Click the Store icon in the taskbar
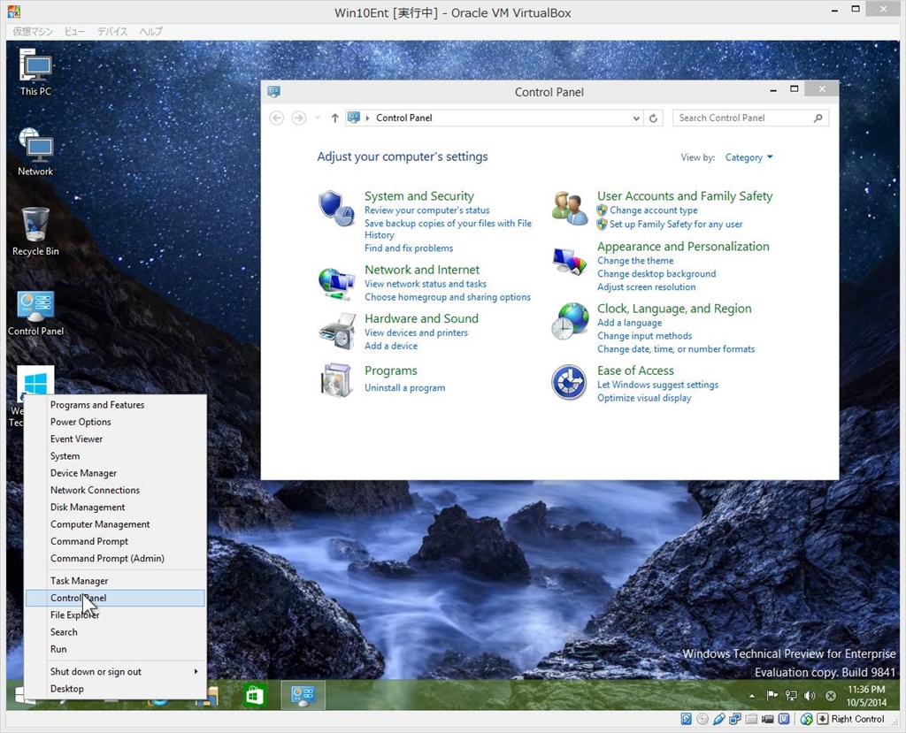906x733 pixels. [x=255, y=696]
